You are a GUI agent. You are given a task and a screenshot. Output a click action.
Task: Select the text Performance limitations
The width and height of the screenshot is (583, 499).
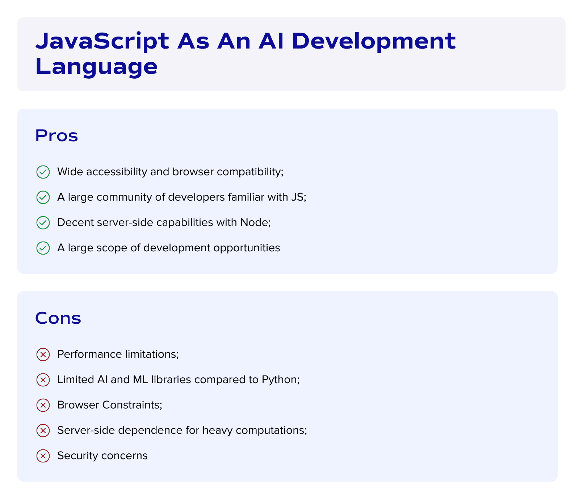(x=118, y=354)
